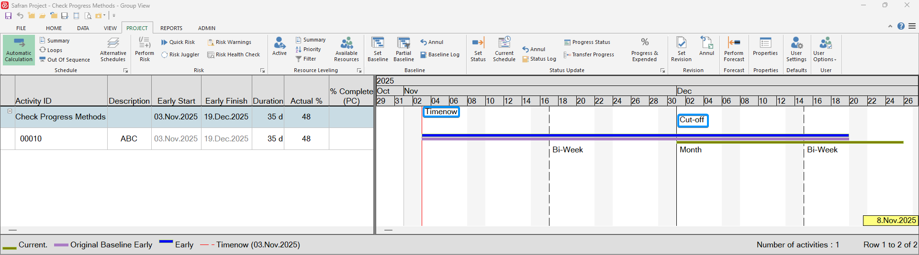Click the Risk Health Check button
The height and width of the screenshot is (255, 919).
click(234, 55)
